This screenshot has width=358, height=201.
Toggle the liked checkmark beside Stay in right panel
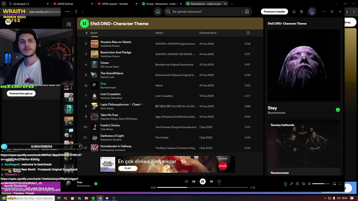tap(338, 110)
